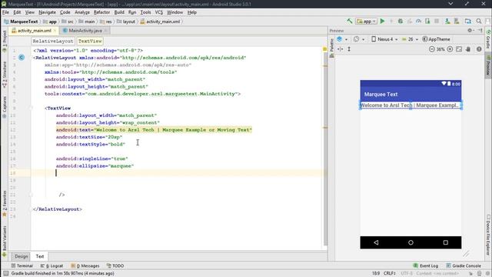This screenshot has width=492, height=277.
Task: Open the Logcat tool window
Action: tap(52, 265)
